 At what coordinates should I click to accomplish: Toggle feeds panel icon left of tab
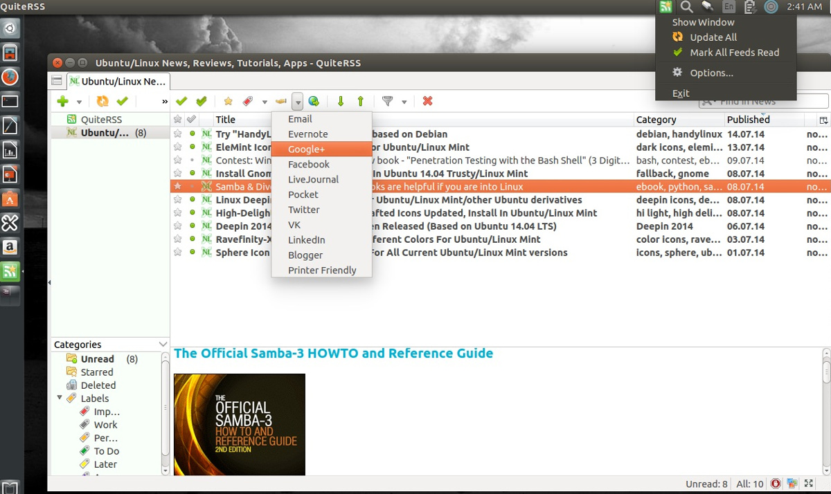[x=57, y=81]
